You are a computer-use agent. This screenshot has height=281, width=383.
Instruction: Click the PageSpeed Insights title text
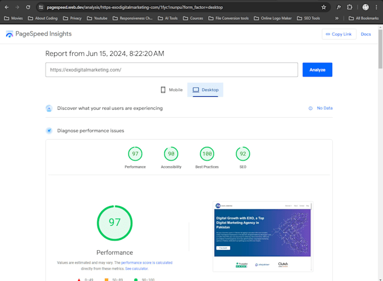point(43,34)
